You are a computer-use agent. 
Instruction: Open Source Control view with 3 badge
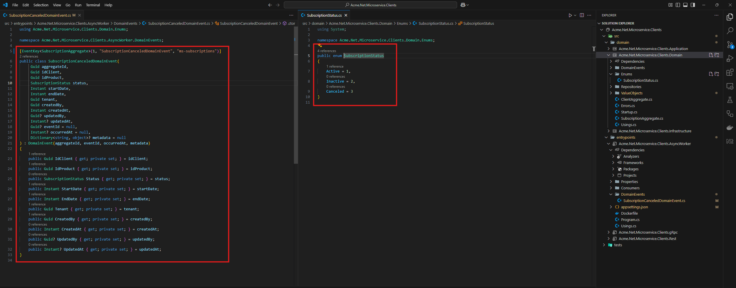(730, 45)
